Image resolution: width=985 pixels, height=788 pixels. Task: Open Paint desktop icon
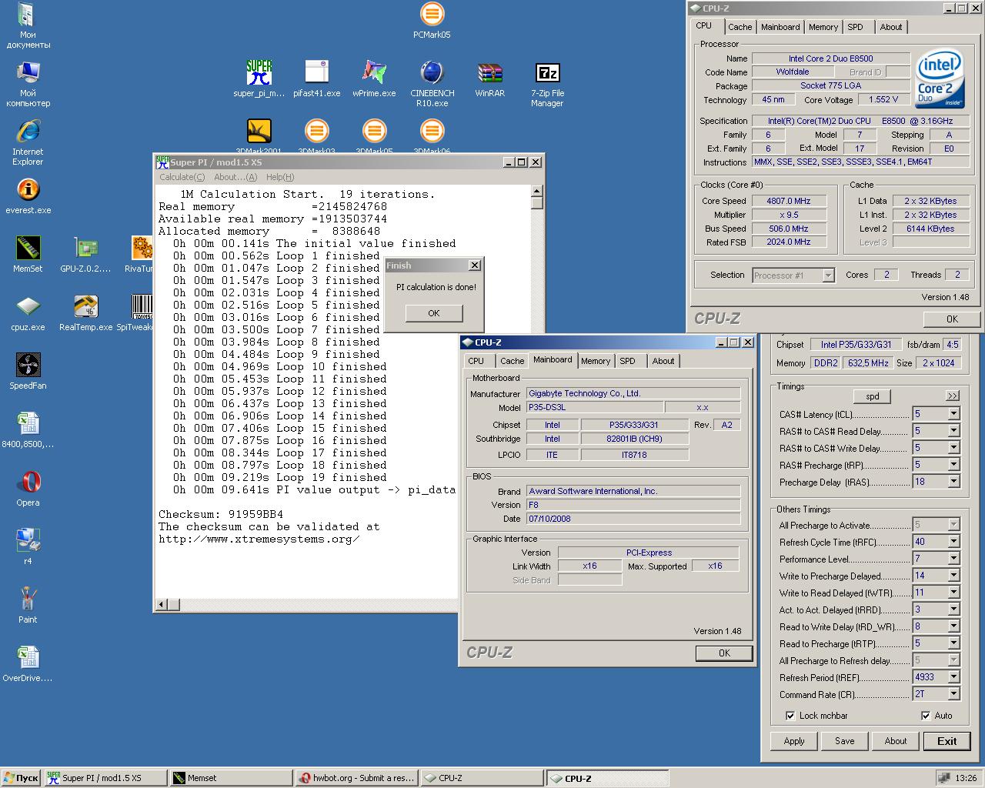tap(28, 606)
